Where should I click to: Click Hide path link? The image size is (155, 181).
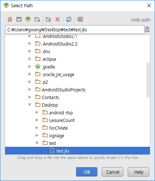click(x=140, y=20)
